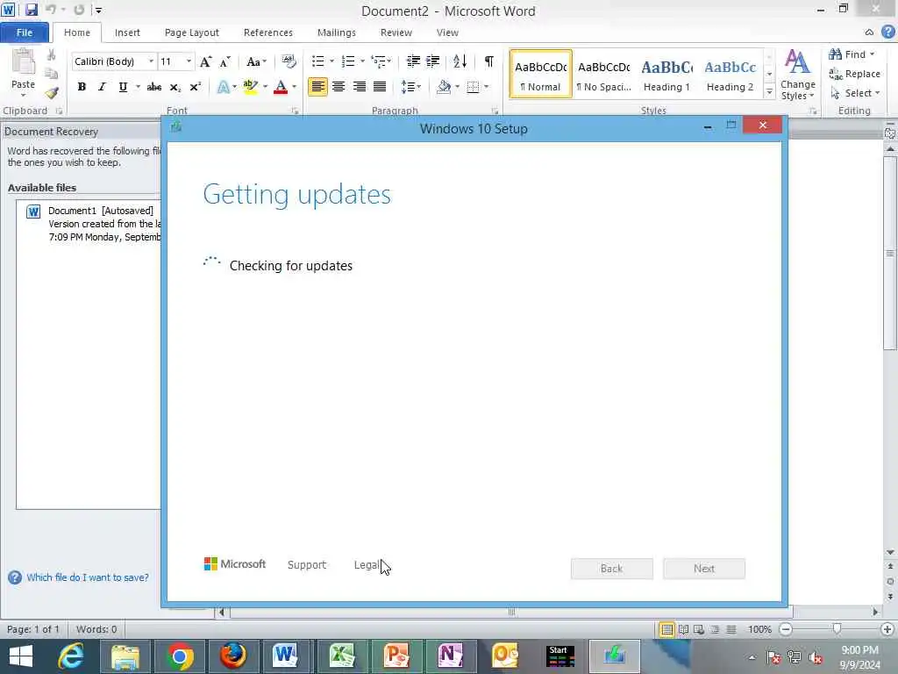The height and width of the screenshot is (674, 898).
Task: Click Increase Indent icon
Action: pos(433,61)
